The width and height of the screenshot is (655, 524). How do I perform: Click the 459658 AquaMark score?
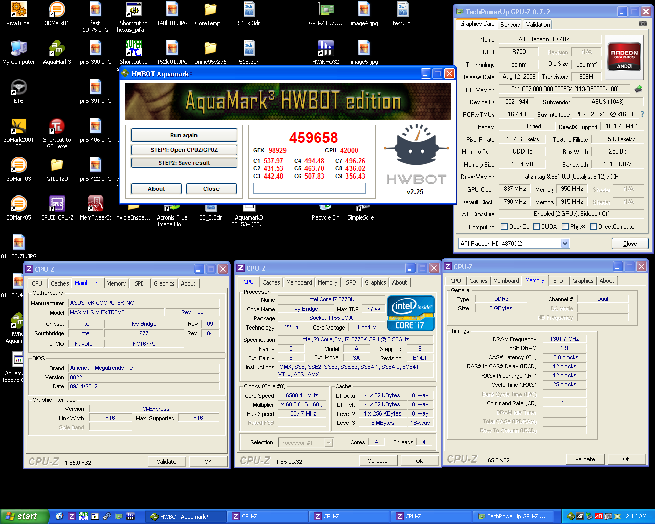[314, 138]
